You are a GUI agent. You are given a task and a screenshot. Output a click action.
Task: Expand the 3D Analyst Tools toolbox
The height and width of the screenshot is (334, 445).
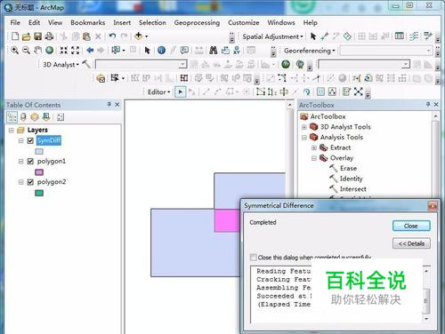coord(304,127)
